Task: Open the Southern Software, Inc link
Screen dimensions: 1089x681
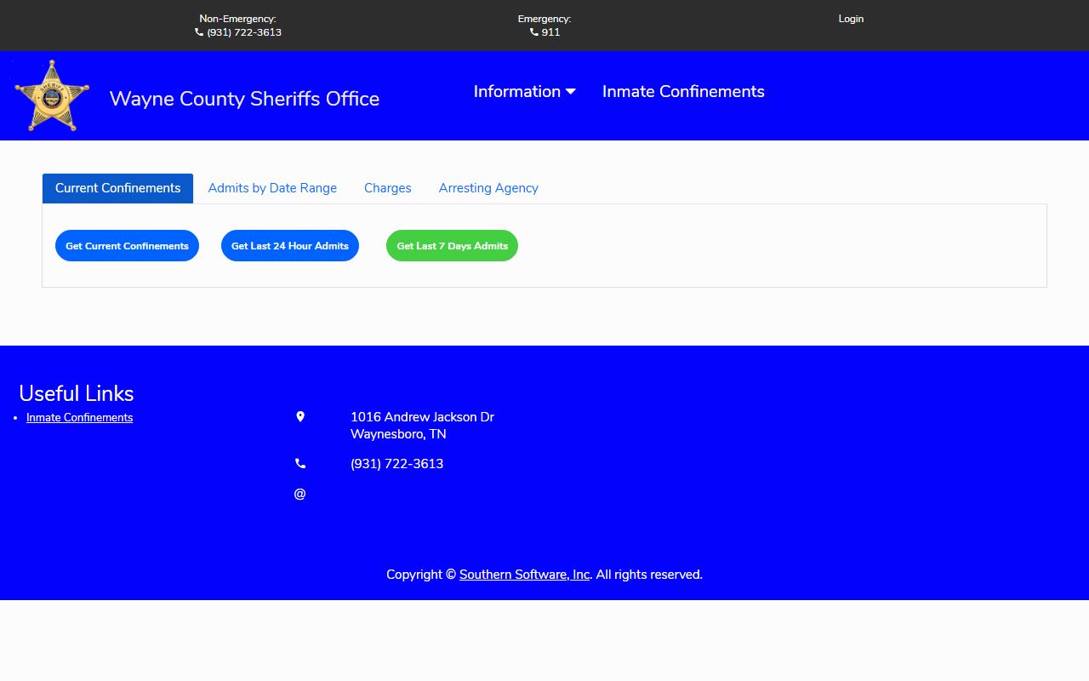Action: click(x=525, y=575)
